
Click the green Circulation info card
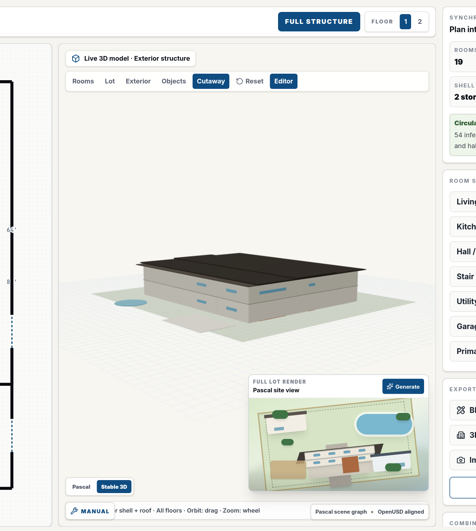click(463, 135)
